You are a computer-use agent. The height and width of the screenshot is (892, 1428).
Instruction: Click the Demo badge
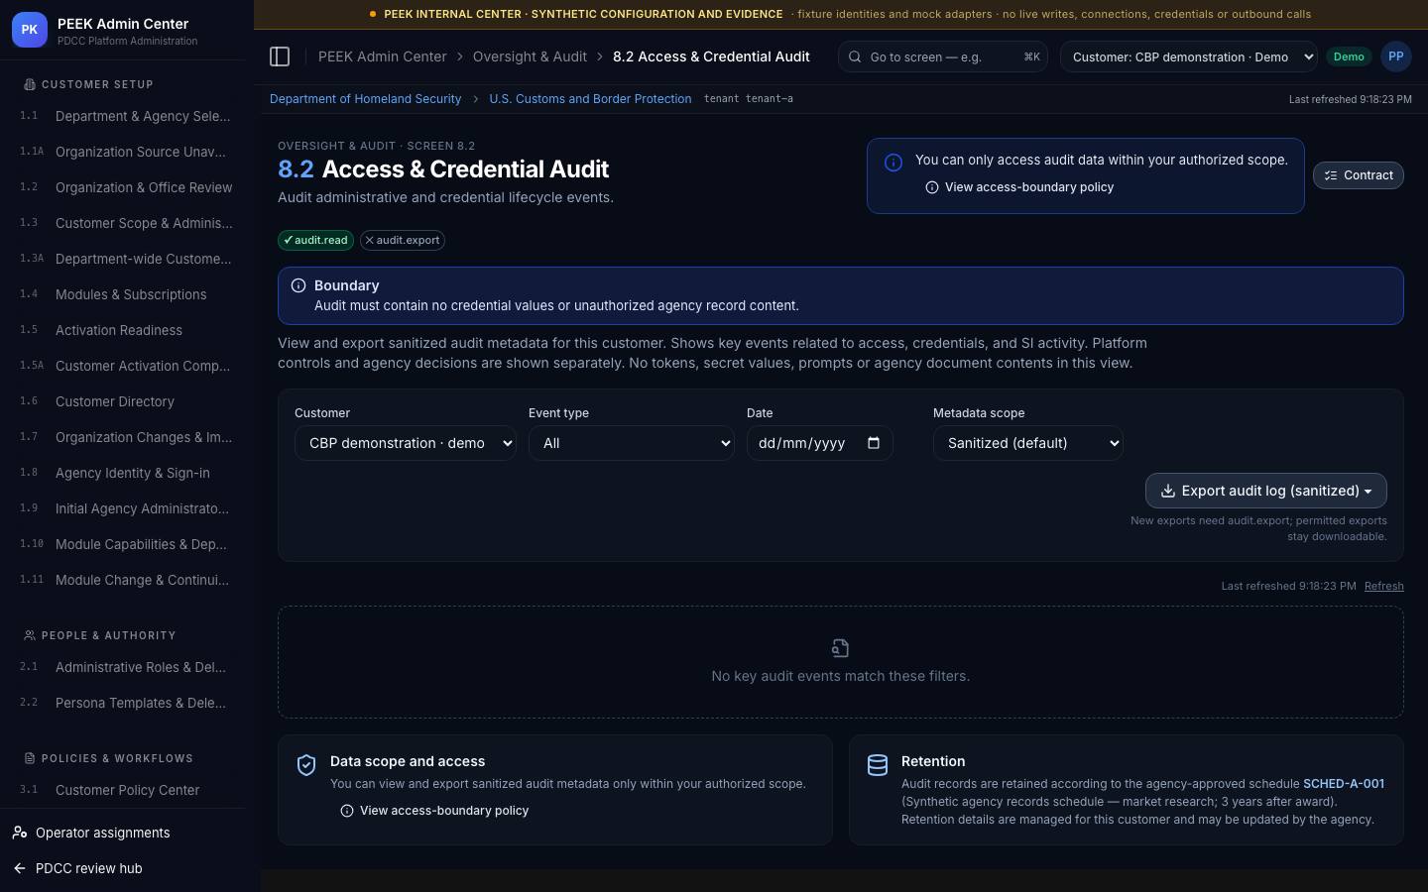(1349, 56)
